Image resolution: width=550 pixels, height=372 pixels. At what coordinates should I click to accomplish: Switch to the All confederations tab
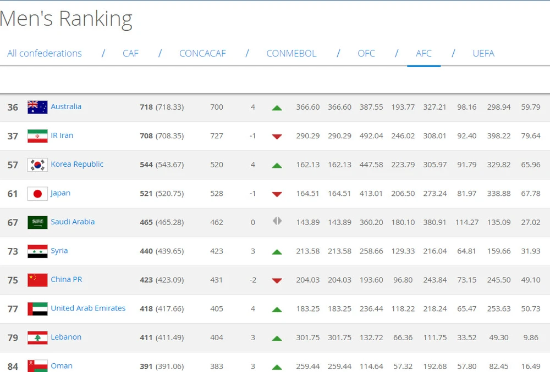(45, 53)
